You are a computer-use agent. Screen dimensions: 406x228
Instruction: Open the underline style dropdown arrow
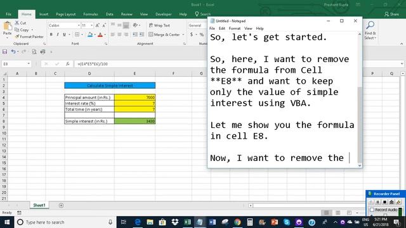point(69,35)
